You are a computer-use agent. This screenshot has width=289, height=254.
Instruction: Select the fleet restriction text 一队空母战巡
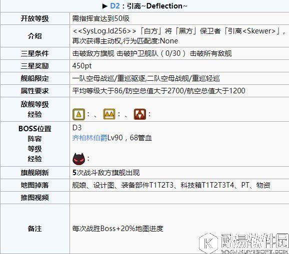[93, 78]
